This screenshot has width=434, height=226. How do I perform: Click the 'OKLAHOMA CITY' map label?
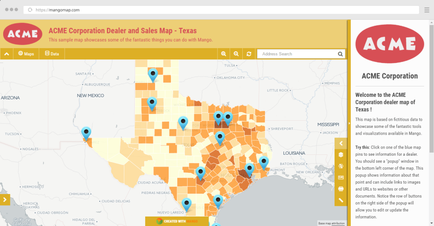click(231, 78)
